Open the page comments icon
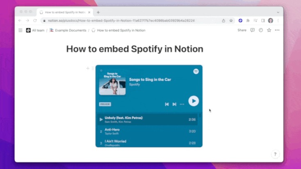 tap(252, 30)
